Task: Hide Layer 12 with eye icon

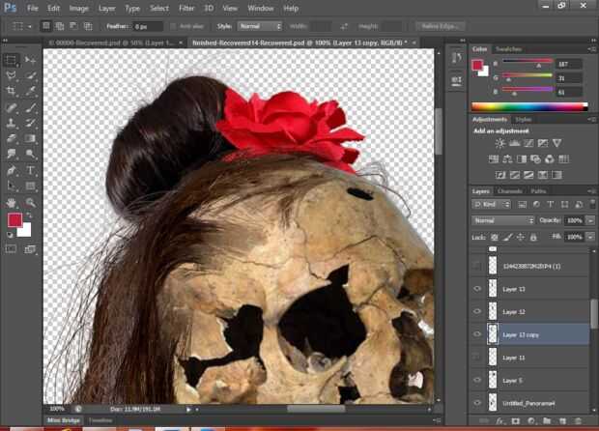Action: [477, 311]
